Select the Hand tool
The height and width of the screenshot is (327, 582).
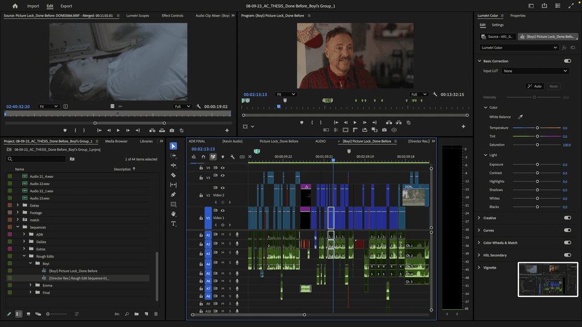click(173, 214)
